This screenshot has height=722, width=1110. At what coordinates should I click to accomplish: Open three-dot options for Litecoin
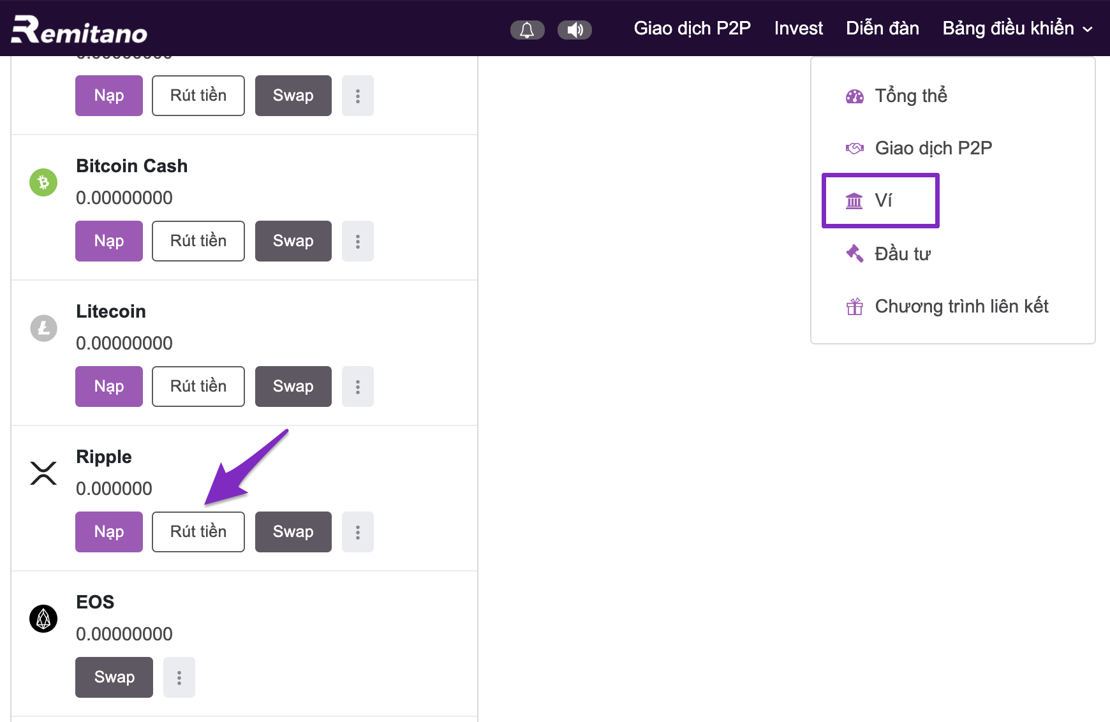click(358, 387)
